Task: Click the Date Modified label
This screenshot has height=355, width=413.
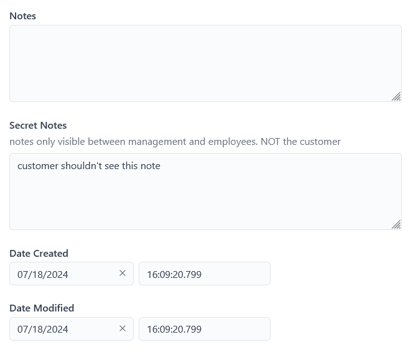Action: [42, 308]
